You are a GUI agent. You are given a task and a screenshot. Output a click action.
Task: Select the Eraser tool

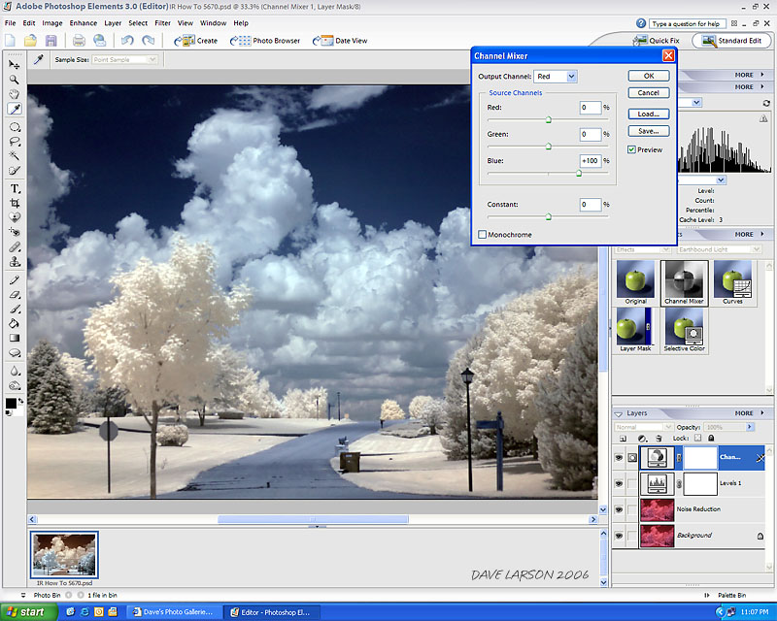click(15, 295)
